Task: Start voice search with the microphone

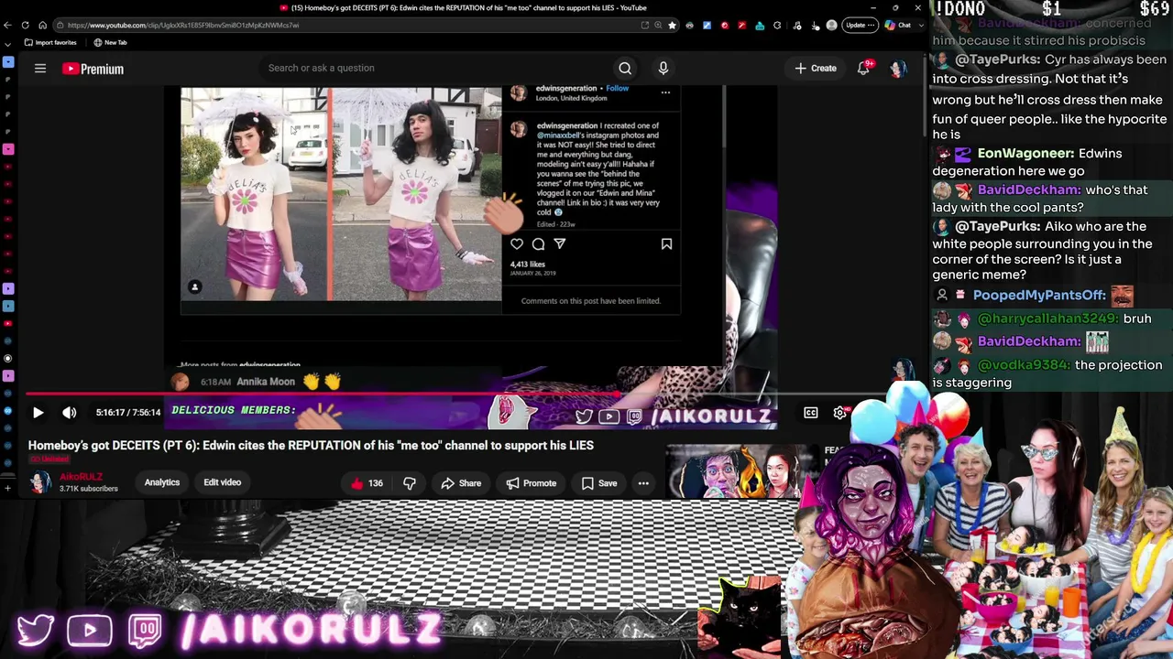Action: pyautogui.click(x=663, y=68)
